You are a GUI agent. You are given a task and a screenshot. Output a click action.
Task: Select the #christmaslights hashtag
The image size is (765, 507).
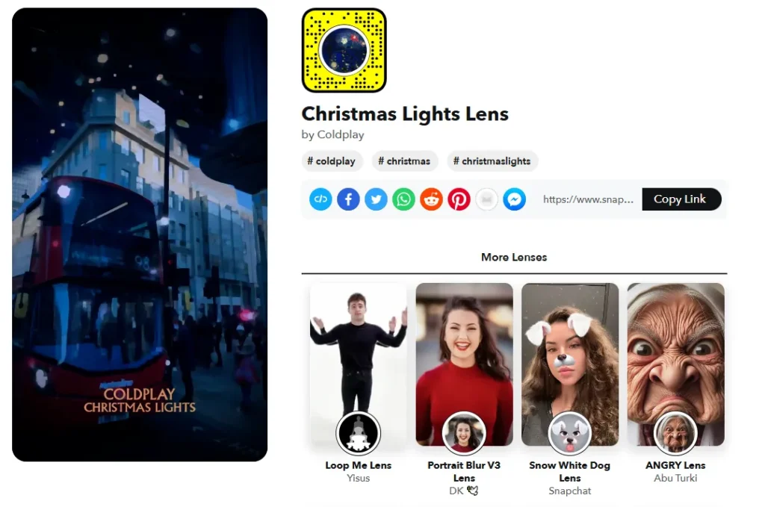tap(492, 161)
